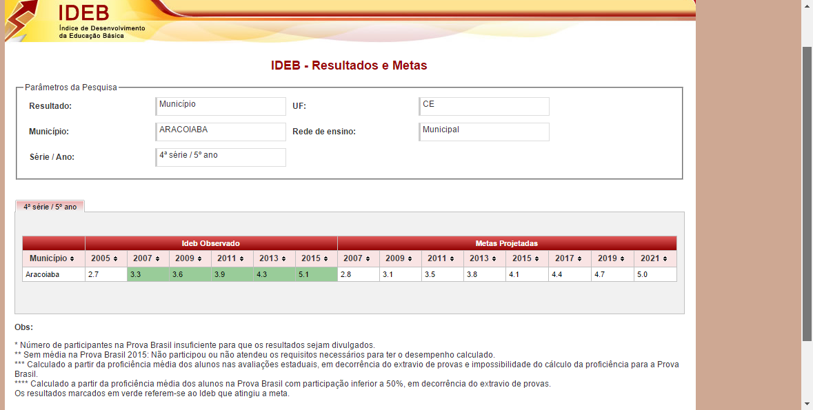
Task: Click the green 5.1 value cell
Action: click(317, 274)
